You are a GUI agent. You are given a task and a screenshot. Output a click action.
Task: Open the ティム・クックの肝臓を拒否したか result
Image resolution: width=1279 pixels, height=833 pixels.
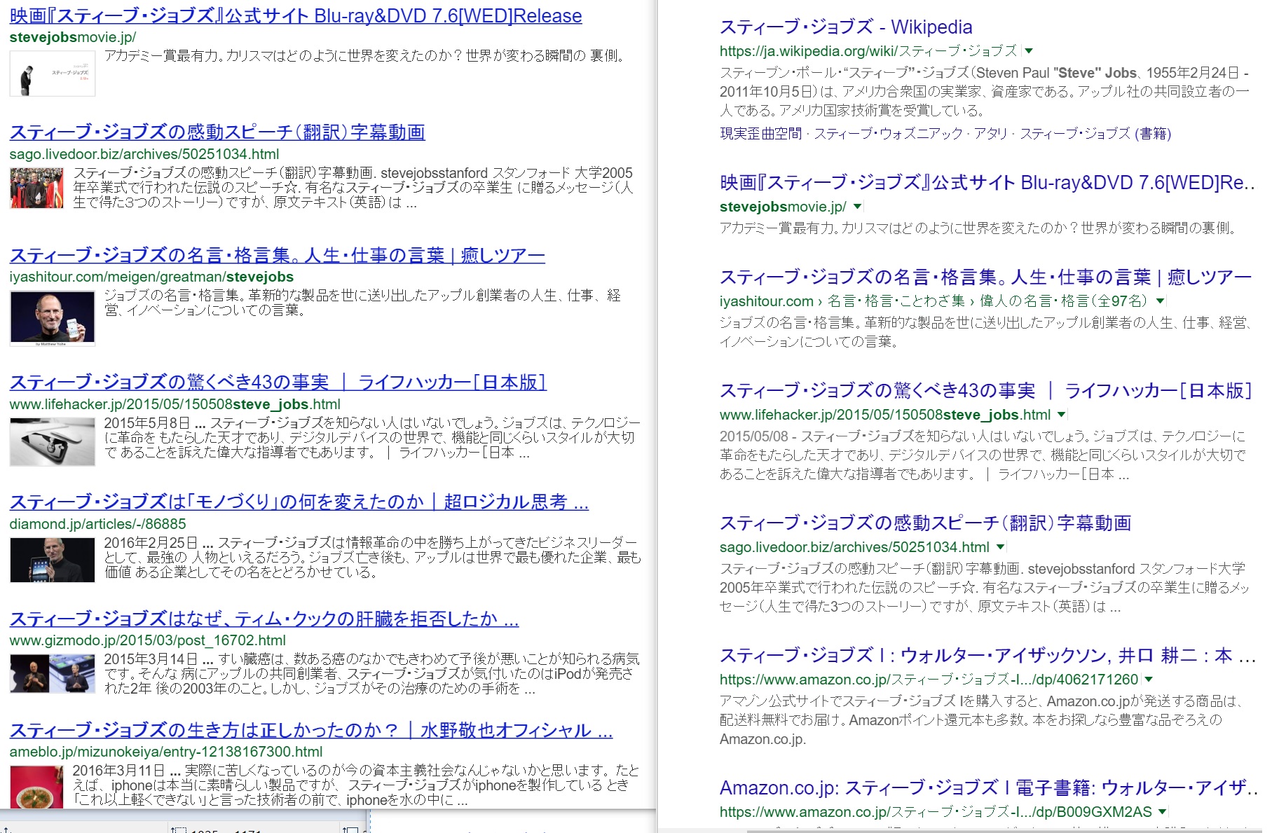click(264, 619)
